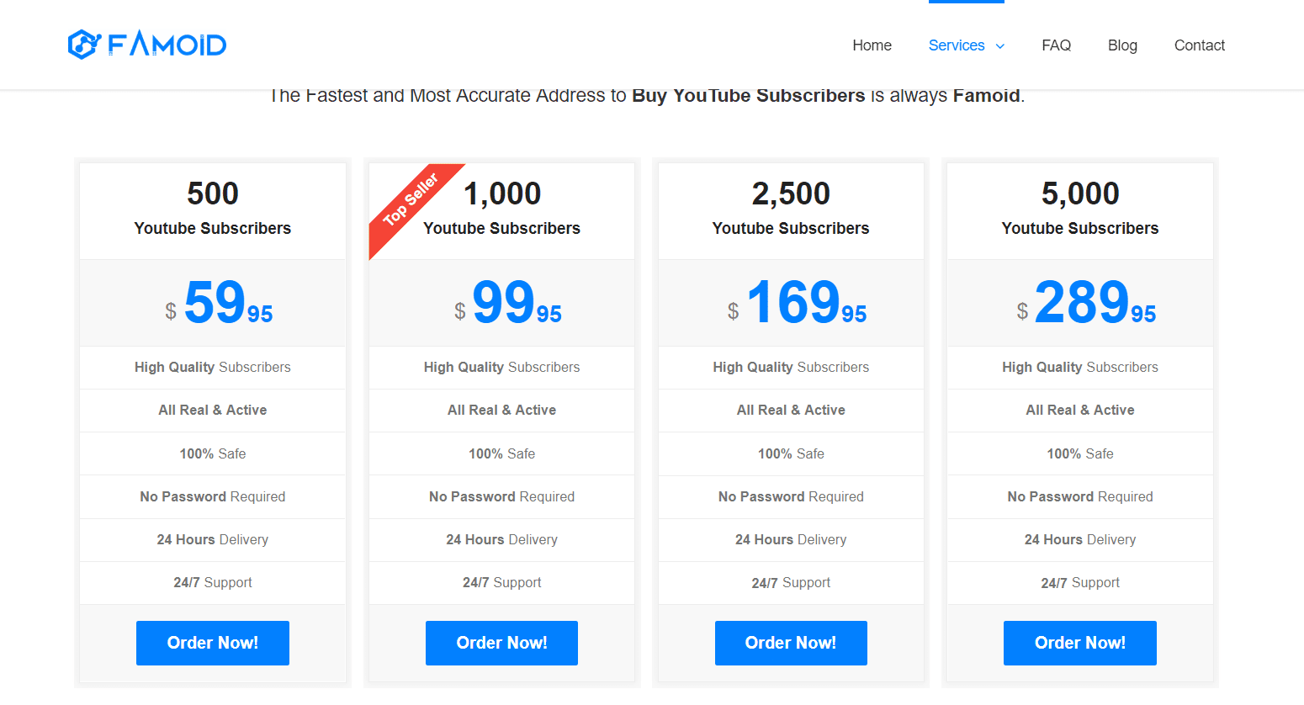
Task: Select the 2,500 Youtube Subscribers heading
Action: 791,209
